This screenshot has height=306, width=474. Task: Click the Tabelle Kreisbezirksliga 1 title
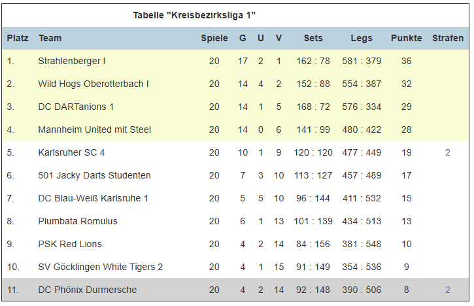(x=194, y=15)
